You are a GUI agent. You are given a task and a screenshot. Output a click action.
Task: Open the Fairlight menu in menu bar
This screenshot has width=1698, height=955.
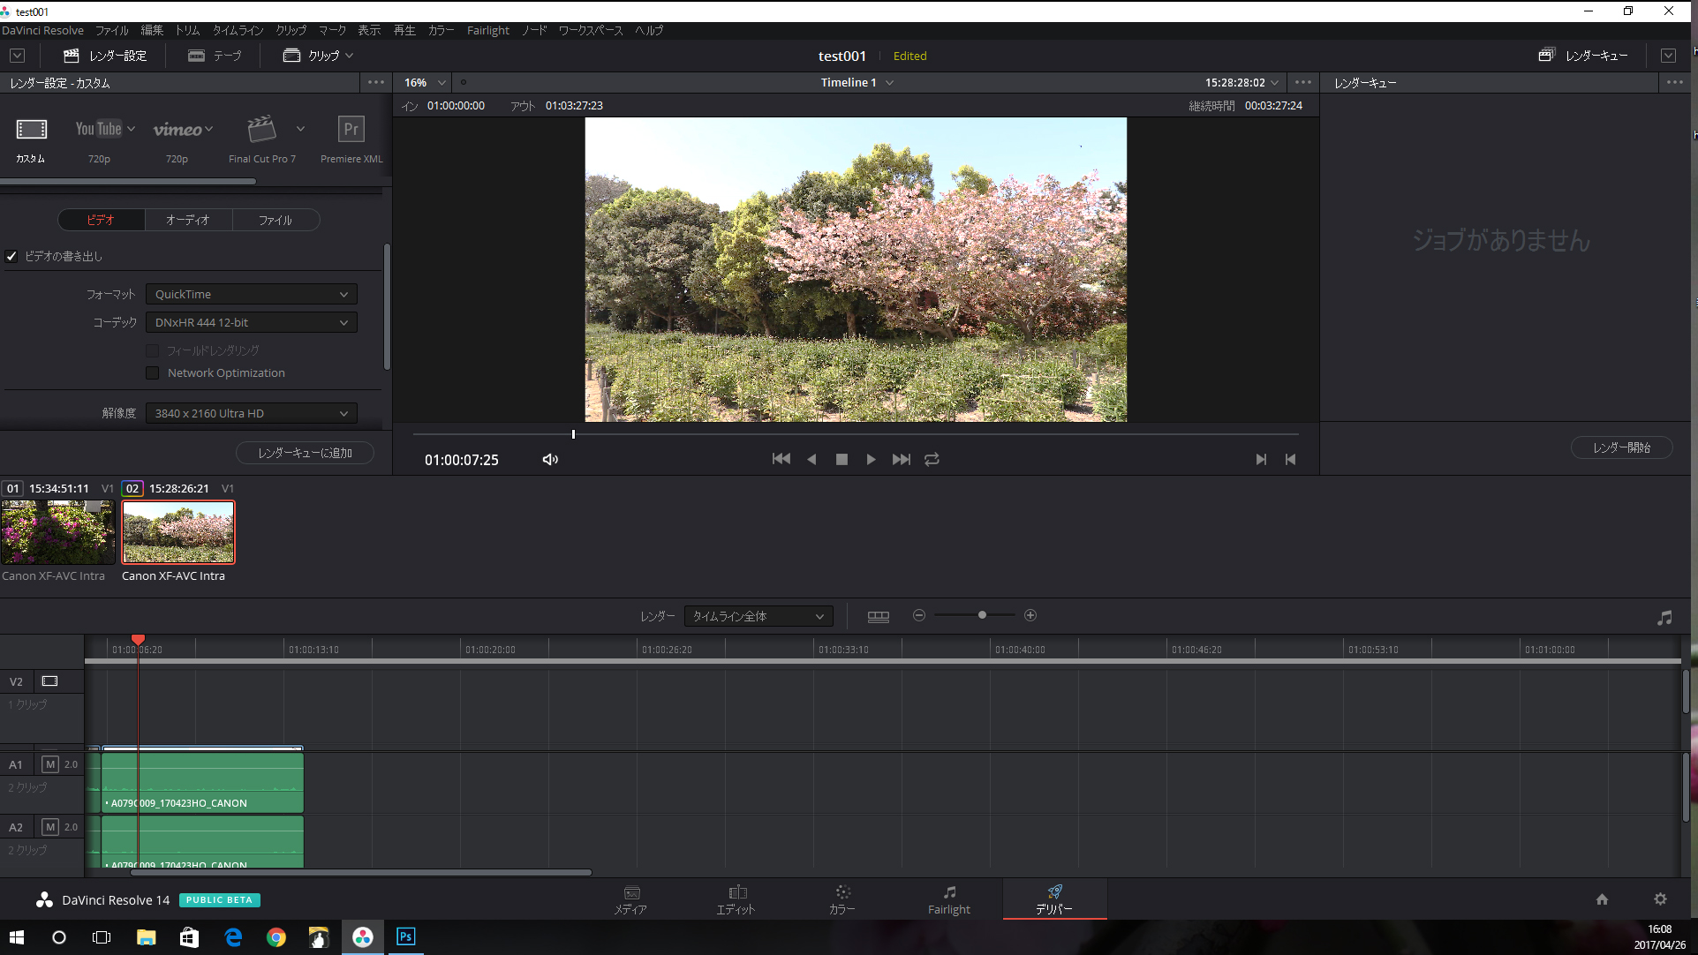487,30
